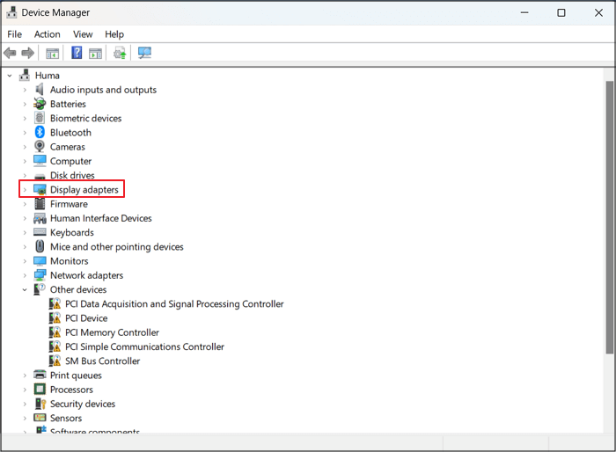Click the Mice and other pointing devices icon

[x=40, y=246]
